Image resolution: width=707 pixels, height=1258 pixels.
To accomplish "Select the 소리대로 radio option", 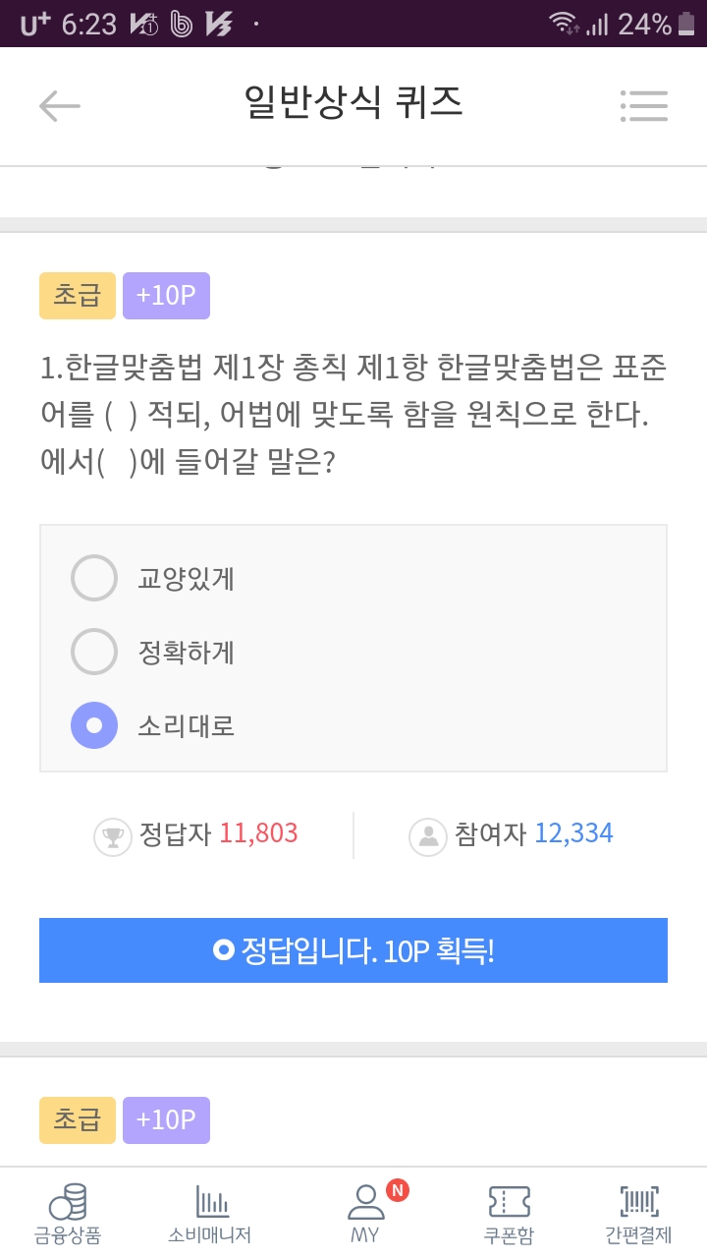I will pyautogui.click(x=94, y=726).
